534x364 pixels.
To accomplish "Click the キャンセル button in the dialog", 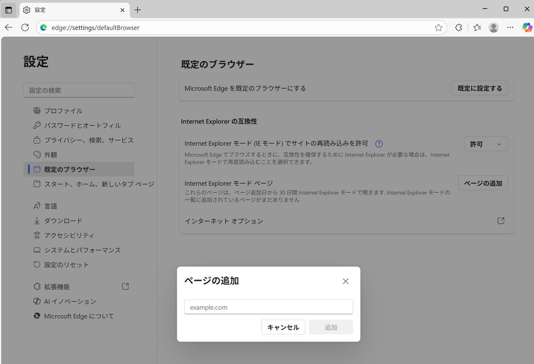I will (283, 328).
